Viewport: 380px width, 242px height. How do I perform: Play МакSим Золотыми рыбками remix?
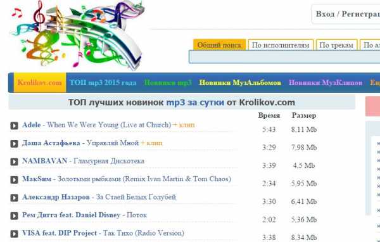[x=14, y=180]
